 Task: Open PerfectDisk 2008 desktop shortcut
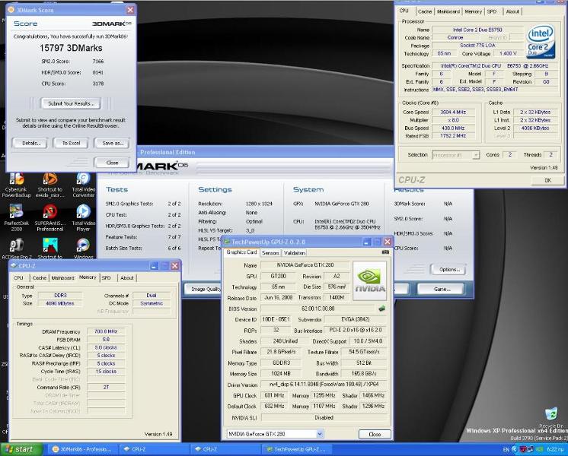coord(16,217)
